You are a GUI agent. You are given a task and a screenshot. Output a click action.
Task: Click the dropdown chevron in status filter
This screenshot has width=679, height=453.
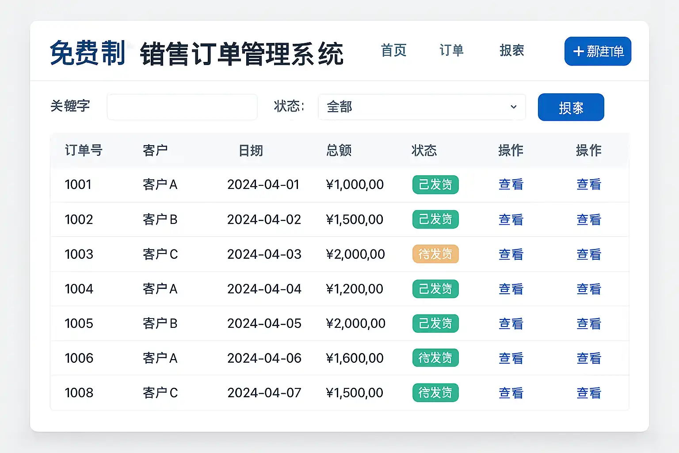point(513,107)
